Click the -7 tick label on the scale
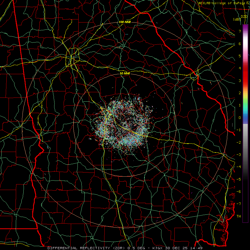 pos(239,204)
